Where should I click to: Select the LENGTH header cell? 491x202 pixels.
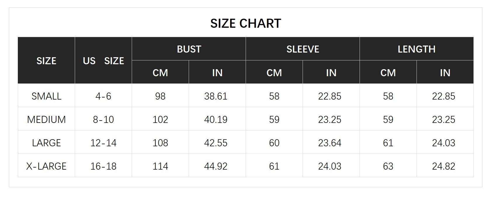[417, 49]
